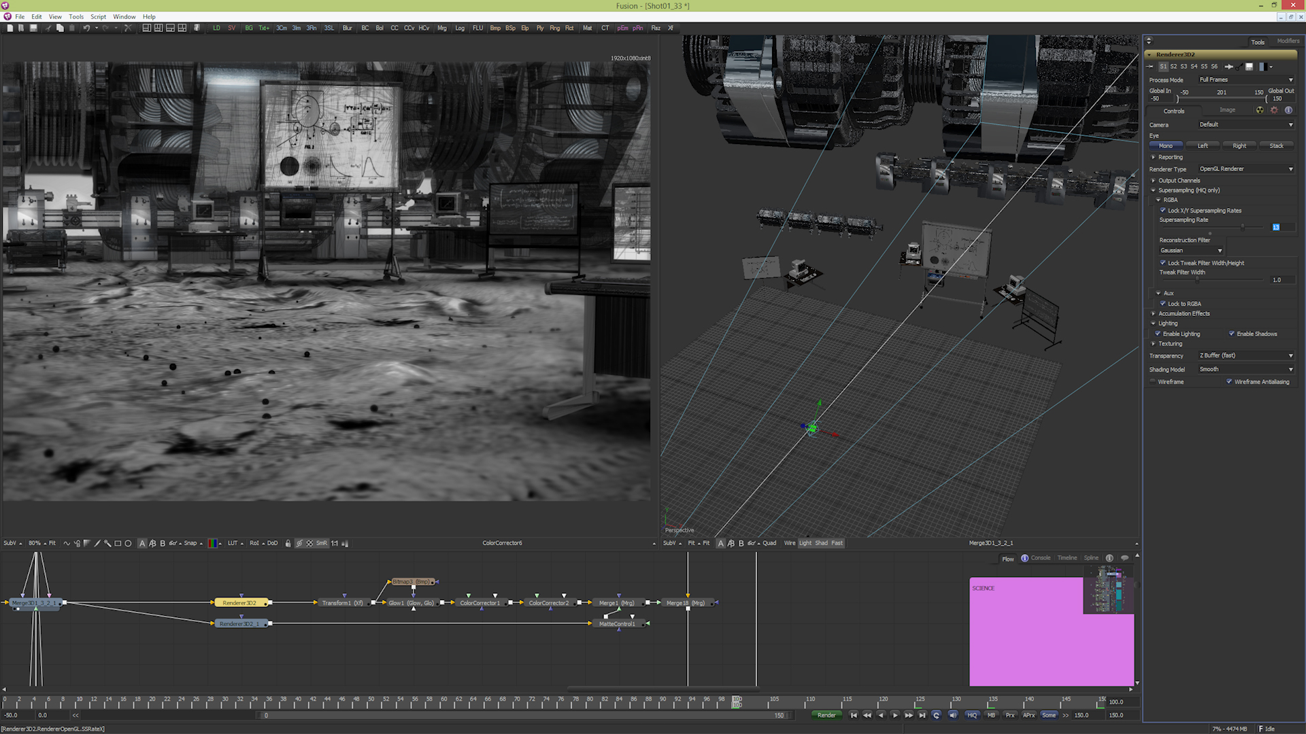
Task: Open the File menu
Action: [20, 17]
